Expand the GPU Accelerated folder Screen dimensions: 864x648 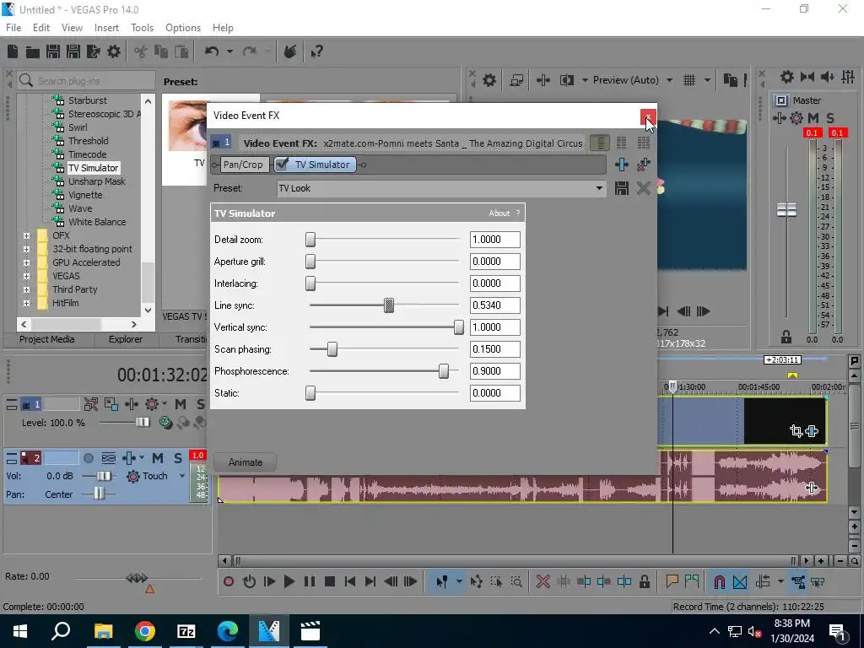click(26, 262)
